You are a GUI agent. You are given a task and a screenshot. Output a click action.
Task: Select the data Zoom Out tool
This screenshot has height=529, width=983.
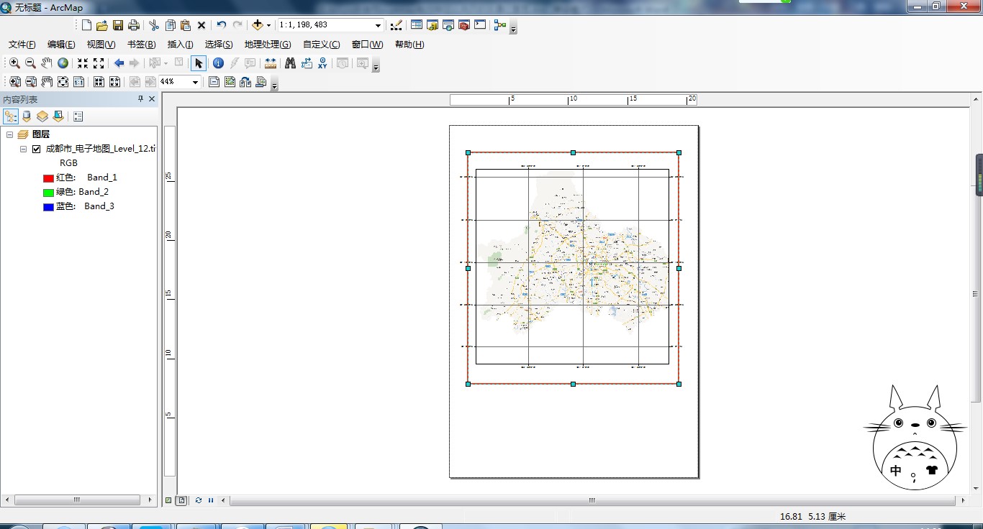pos(30,63)
